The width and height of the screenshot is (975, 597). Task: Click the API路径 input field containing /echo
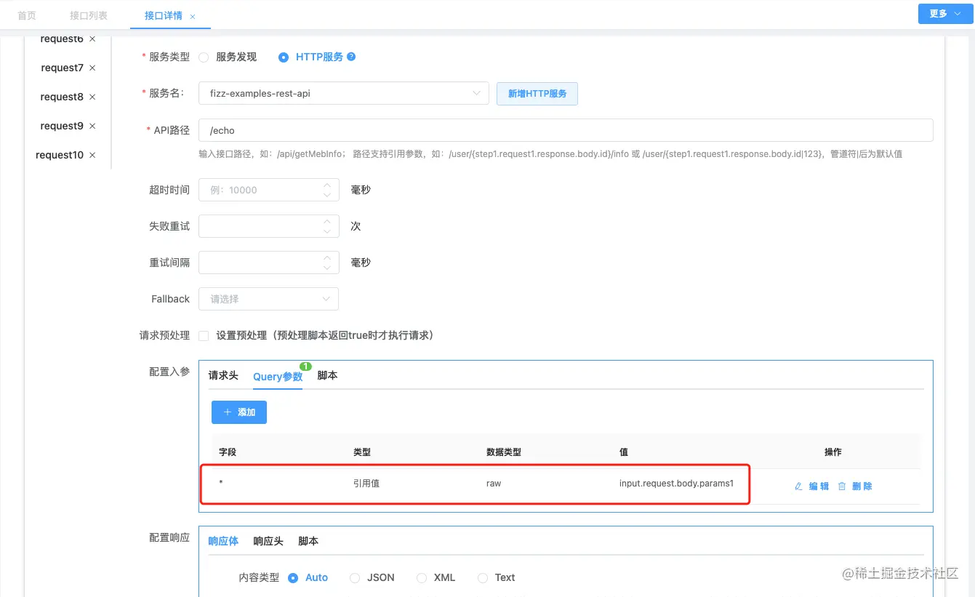click(x=566, y=130)
